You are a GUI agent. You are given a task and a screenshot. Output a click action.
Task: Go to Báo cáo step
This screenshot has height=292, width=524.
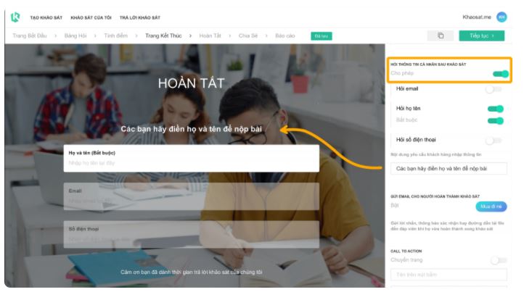tap(285, 36)
